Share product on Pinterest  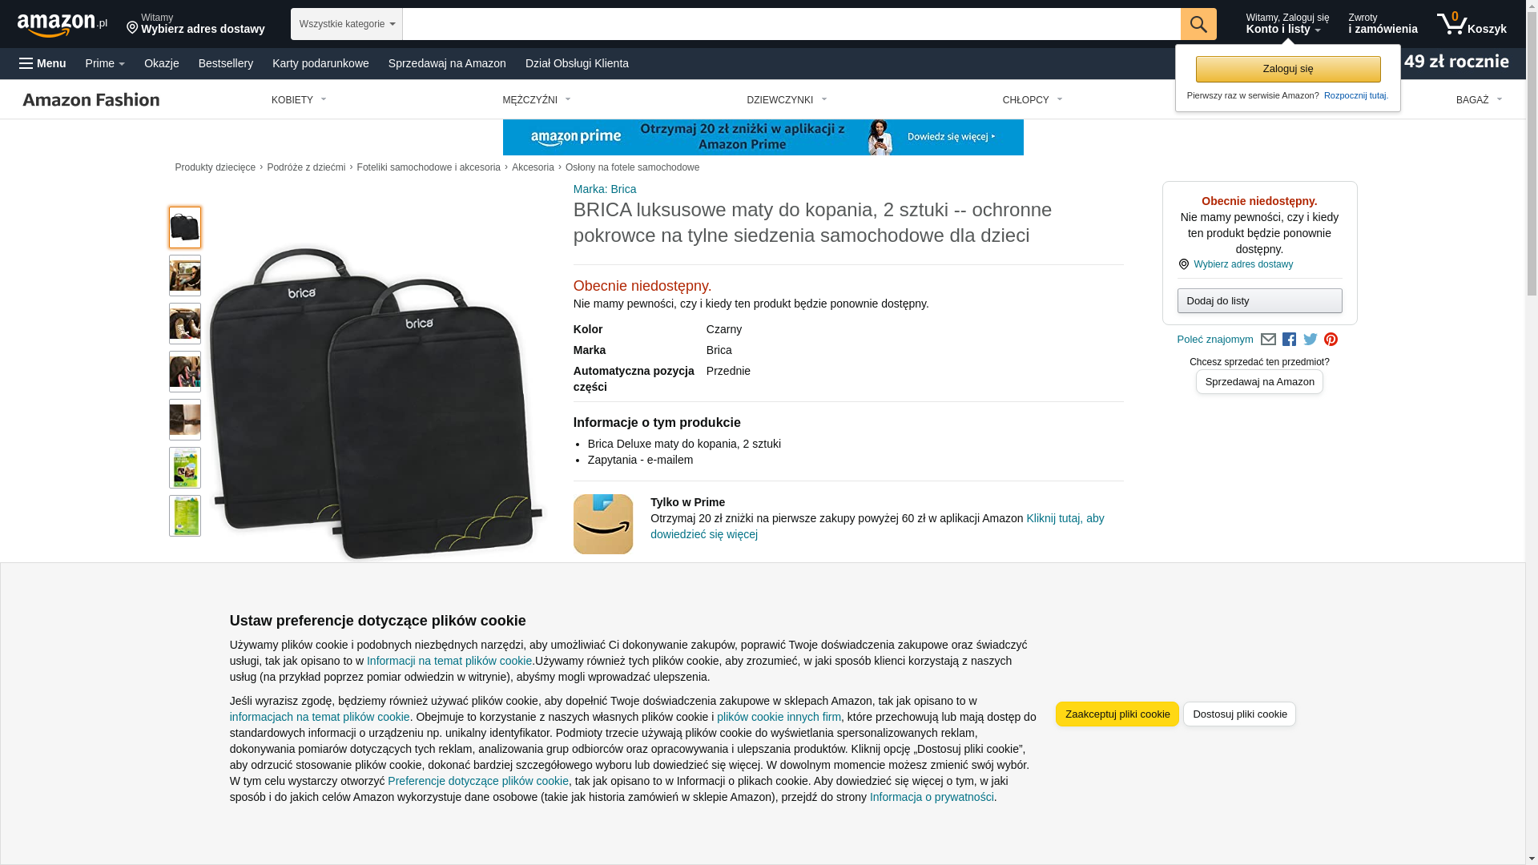click(x=1331, y=340)
